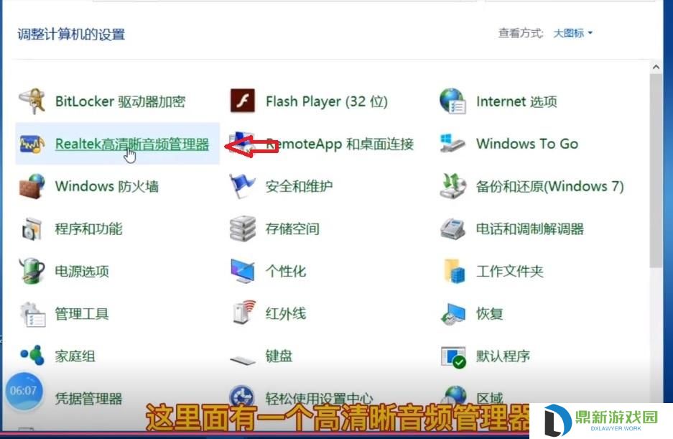
Task: Open the 个性化 link
Action: pos(286,271)
